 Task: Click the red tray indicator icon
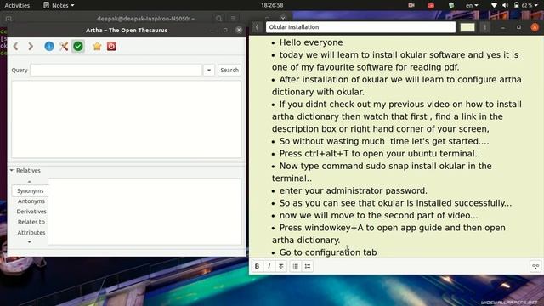pos(431,5)
